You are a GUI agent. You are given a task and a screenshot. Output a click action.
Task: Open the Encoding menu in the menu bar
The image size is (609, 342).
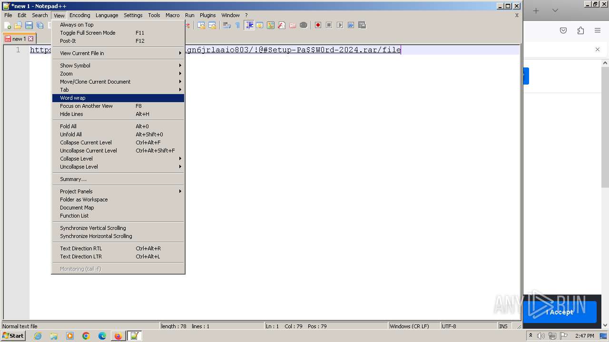point(79,15)
